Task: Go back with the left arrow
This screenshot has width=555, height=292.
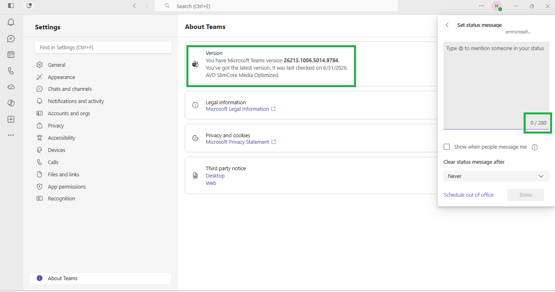Action: point(135,6)
